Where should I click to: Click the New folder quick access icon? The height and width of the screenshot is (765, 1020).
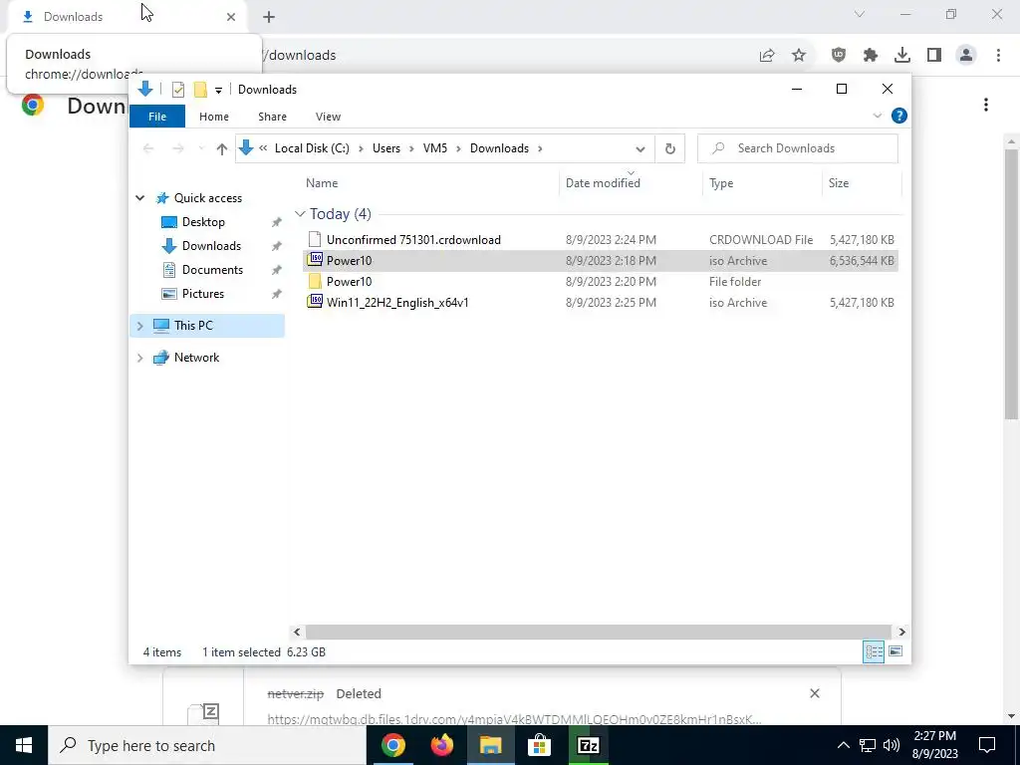(x=200, y=89)
